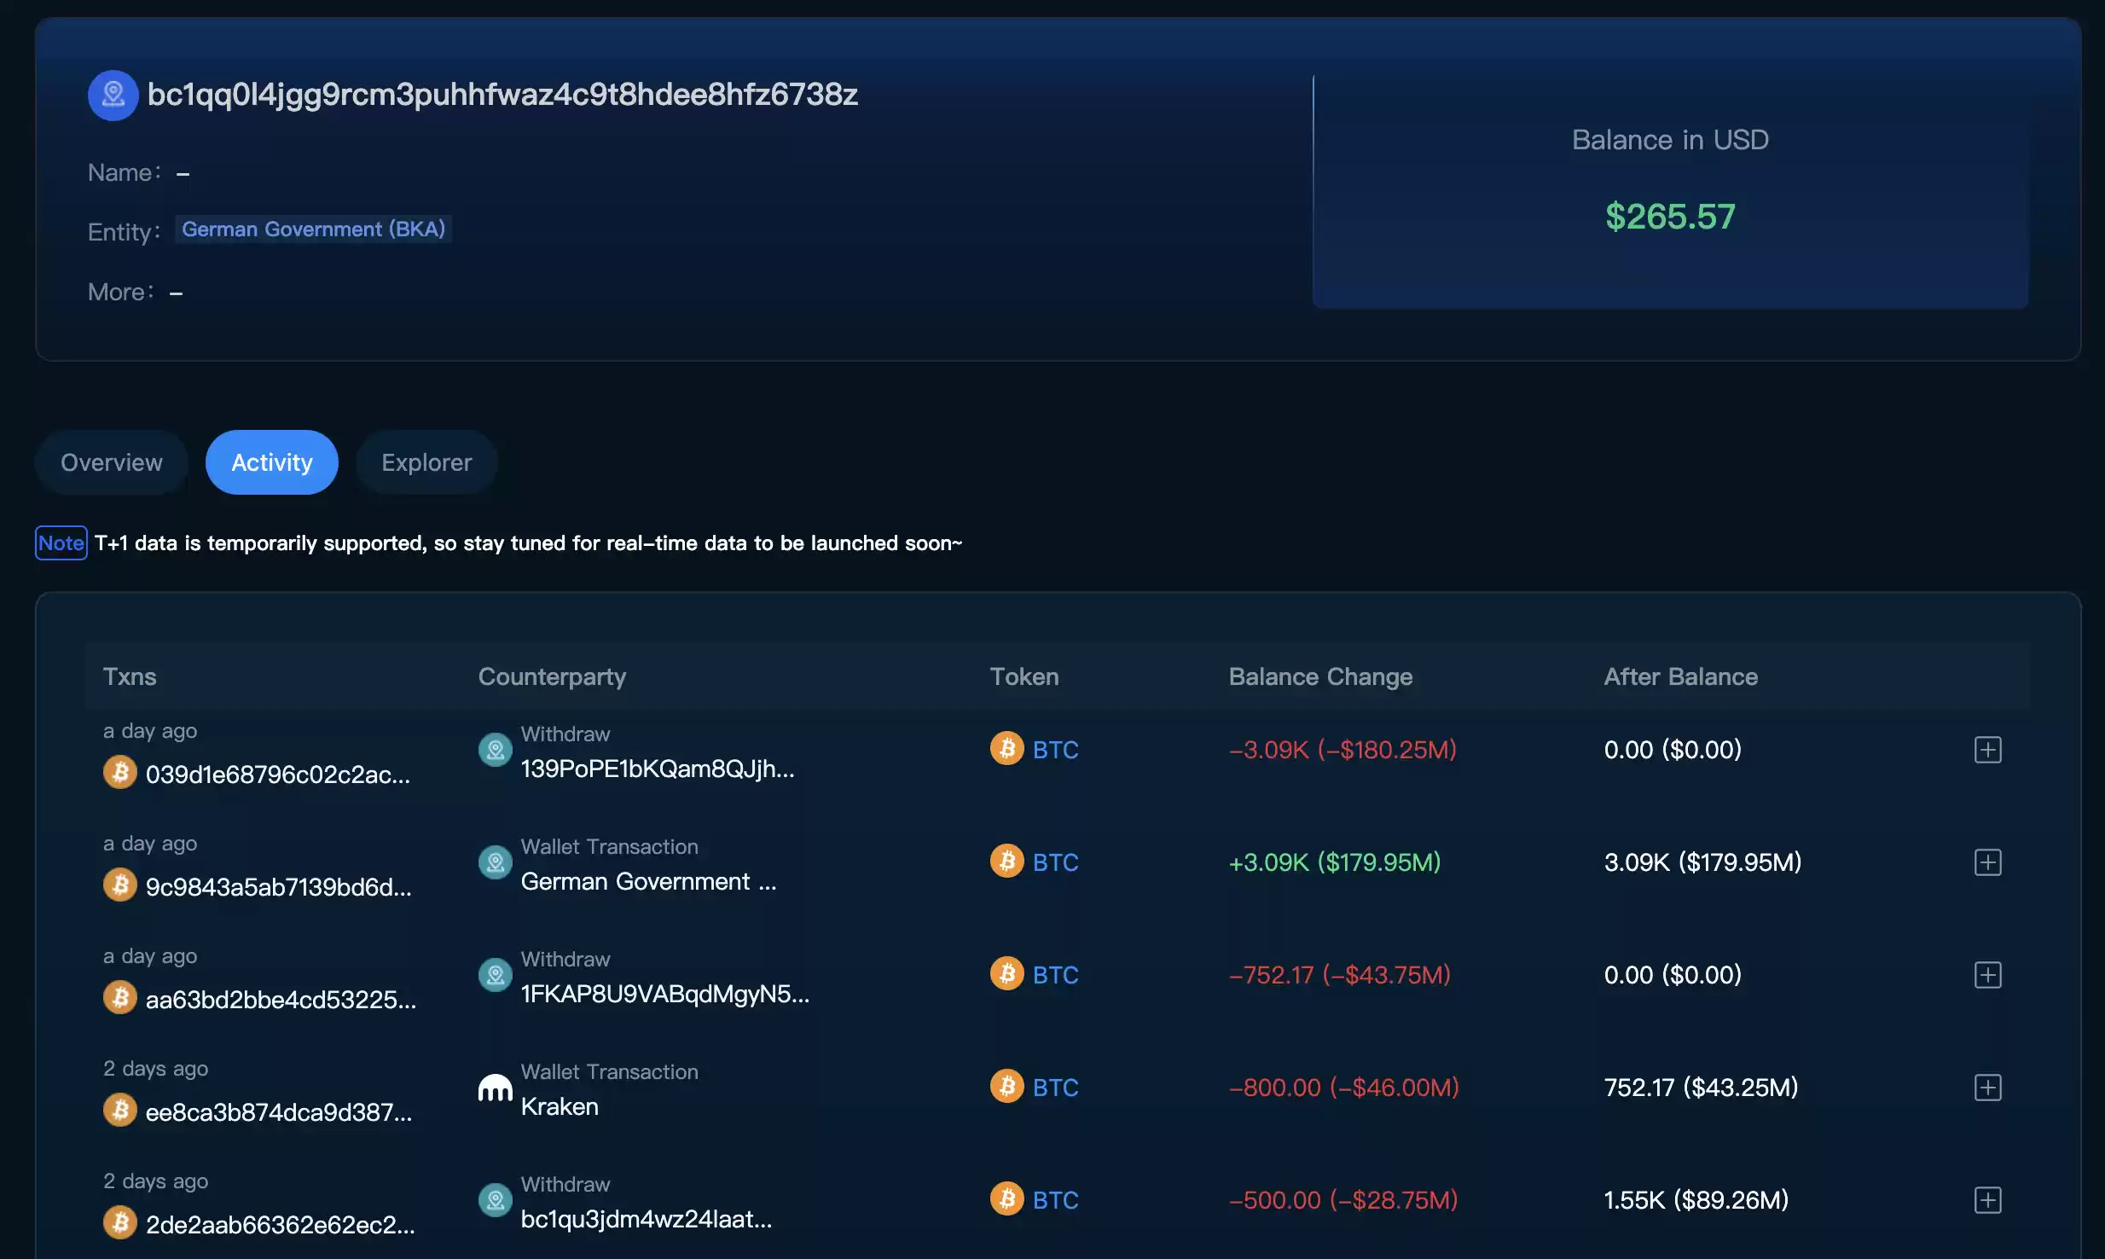Click wallet icon next to 139PoPE1bKQam8QJjh
This screenshot has height=1259, width=2105.
pyautogui.click(x=495, y=750)
